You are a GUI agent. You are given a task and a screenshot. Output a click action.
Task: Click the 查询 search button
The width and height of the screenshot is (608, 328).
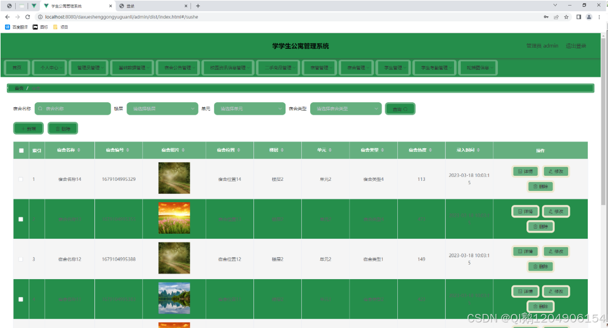(x=400, y=108)
